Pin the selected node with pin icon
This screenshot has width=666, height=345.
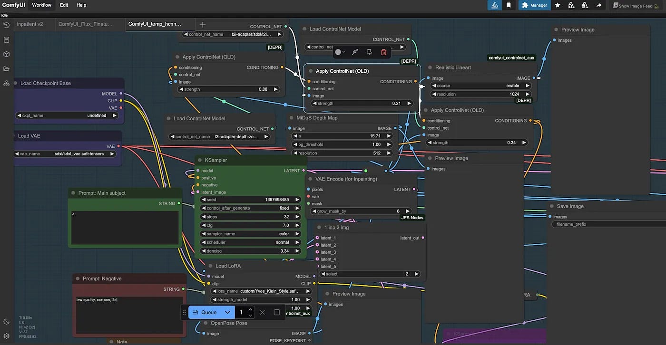pyautogui.click(x=369, y=52)
